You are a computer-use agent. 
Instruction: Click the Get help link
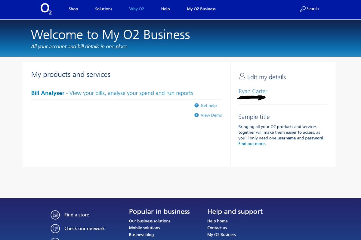pos(209,105)
